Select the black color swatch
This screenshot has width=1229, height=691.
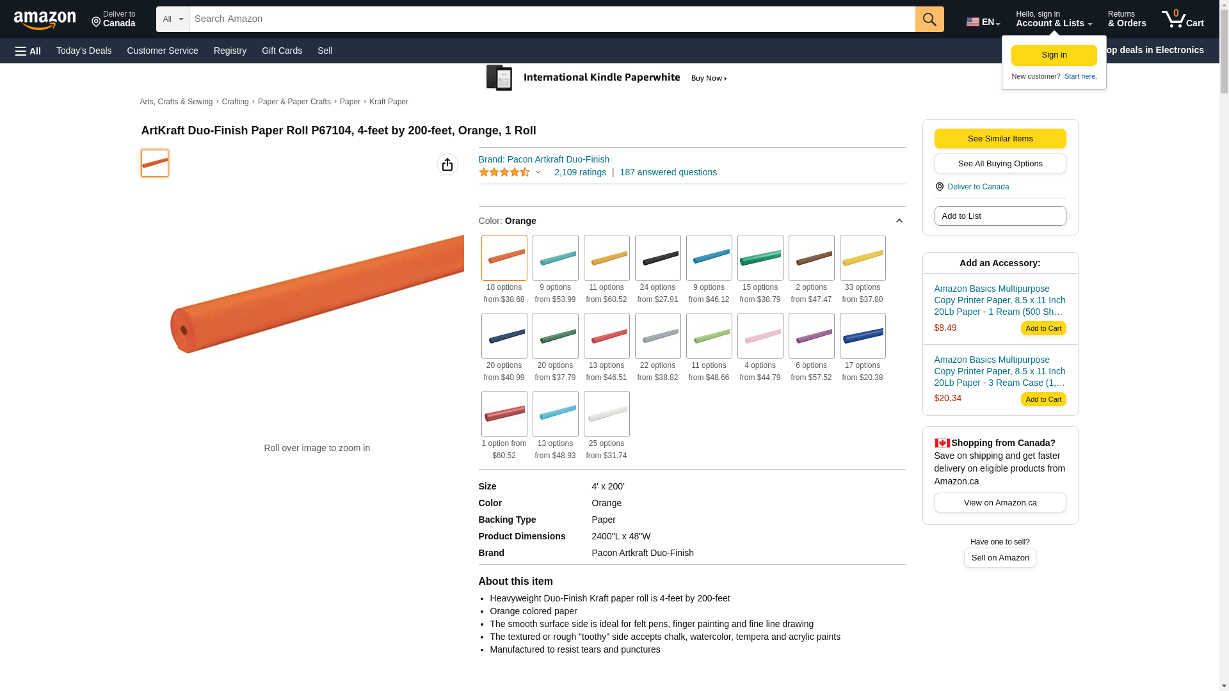657,258
